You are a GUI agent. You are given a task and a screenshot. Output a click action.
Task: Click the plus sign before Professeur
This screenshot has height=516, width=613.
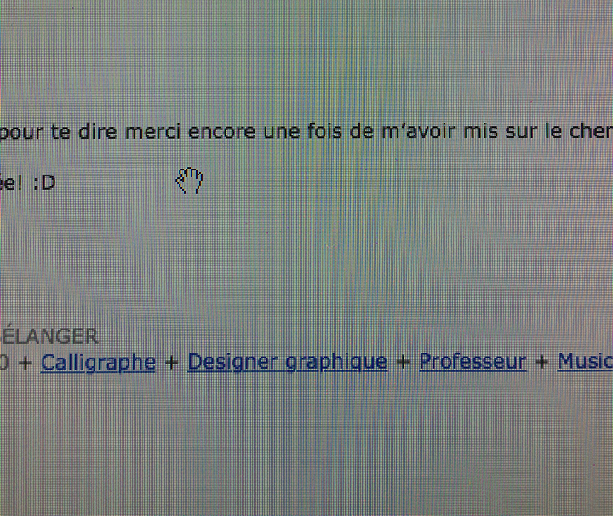tap(403, 362)
